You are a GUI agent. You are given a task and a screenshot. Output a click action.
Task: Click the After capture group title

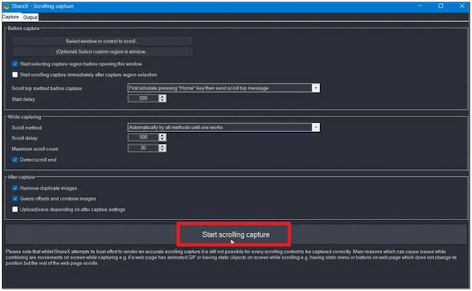click(21, 177)
